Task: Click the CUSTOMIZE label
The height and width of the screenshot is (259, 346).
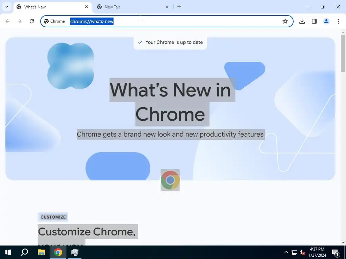Action: [53, 217]
